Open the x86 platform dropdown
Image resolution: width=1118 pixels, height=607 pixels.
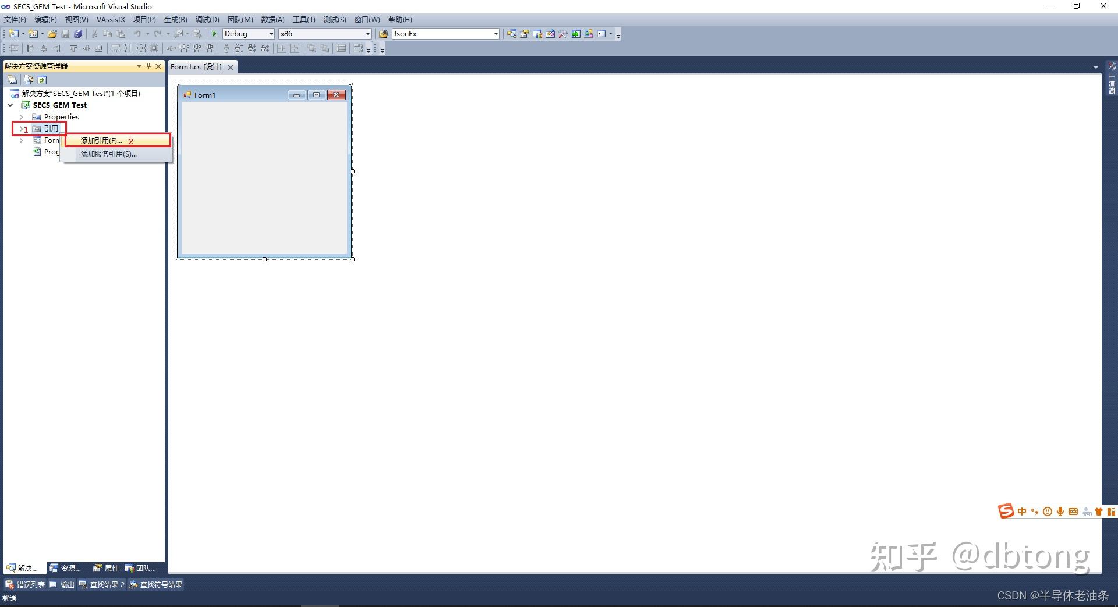[367, 33]
